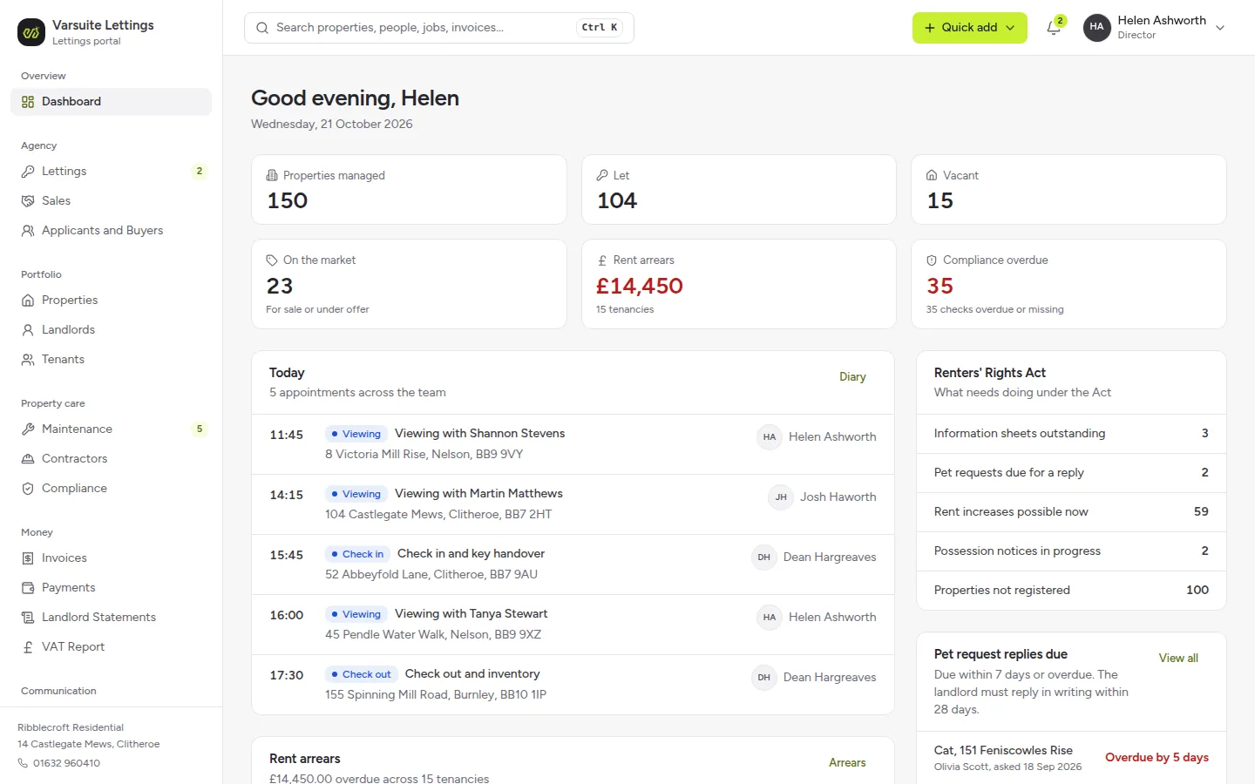Open the 11:45 viewing with Shannon Stevens
Image resolution: width=1255 pixels, height=784 pixels.
(573, 444)
